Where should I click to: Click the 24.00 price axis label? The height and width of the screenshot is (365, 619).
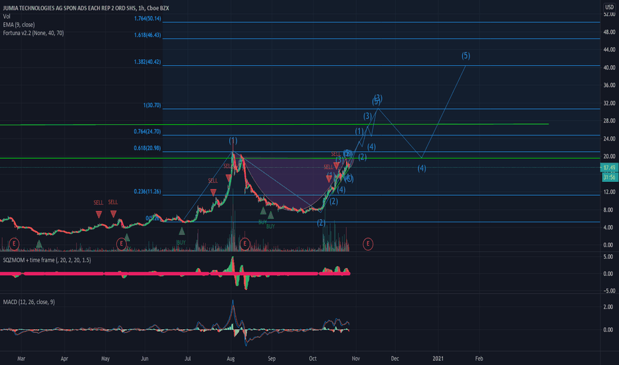pyautogui.click(x=609, y=139)
